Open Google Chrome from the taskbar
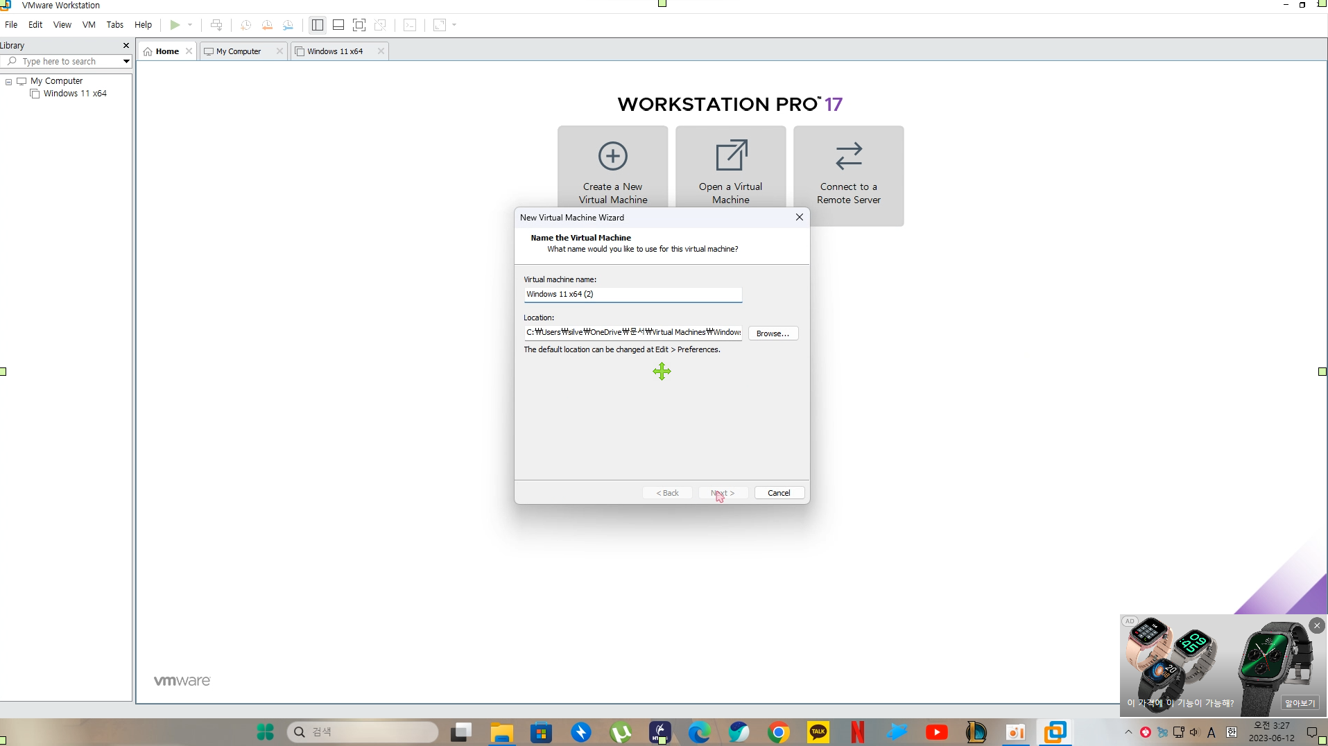 click(779, 732)
